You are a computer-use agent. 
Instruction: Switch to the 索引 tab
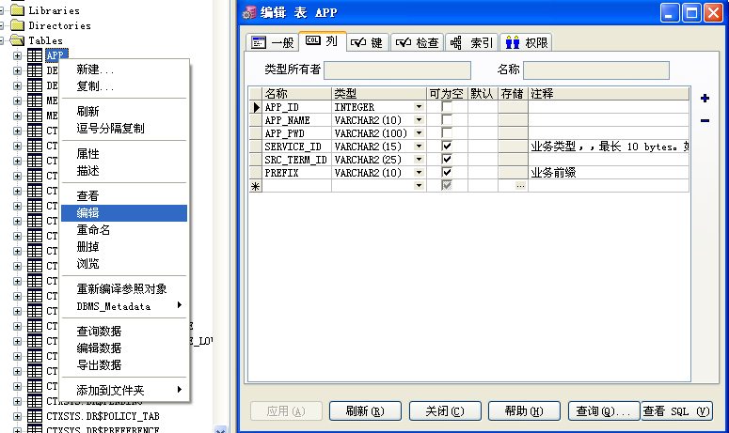point(472,42)
